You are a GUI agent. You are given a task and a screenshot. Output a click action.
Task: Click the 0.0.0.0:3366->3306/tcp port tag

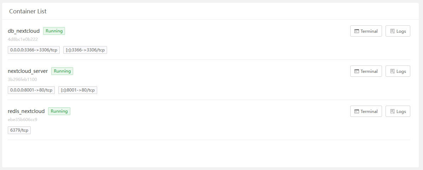pyautogui.click(x=34, y=50)
